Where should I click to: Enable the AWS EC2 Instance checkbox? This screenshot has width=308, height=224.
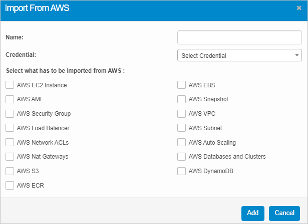coord(10,85)
